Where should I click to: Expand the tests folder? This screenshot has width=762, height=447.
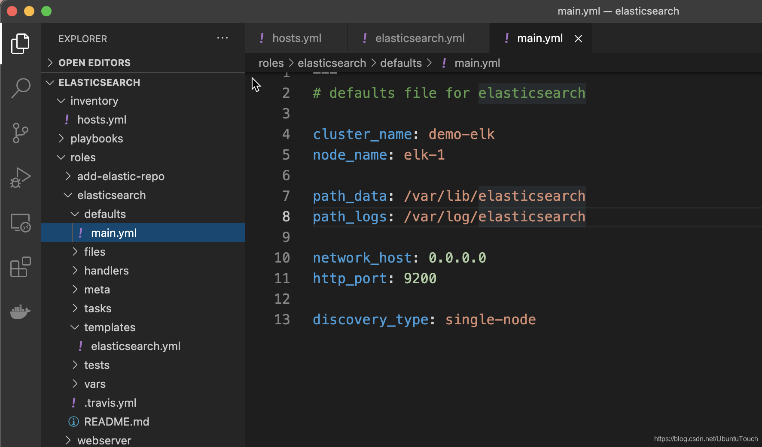coord(75,365)
